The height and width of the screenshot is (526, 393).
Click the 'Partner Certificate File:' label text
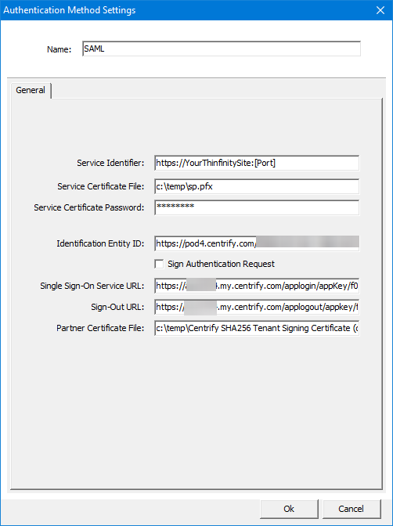pyautogui.click(x=100, y=328)
